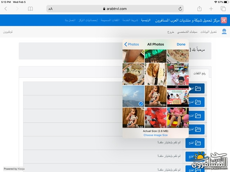Click the site title مركز تحميل شبكة
230x172 pixels.
tap(187, 20)
